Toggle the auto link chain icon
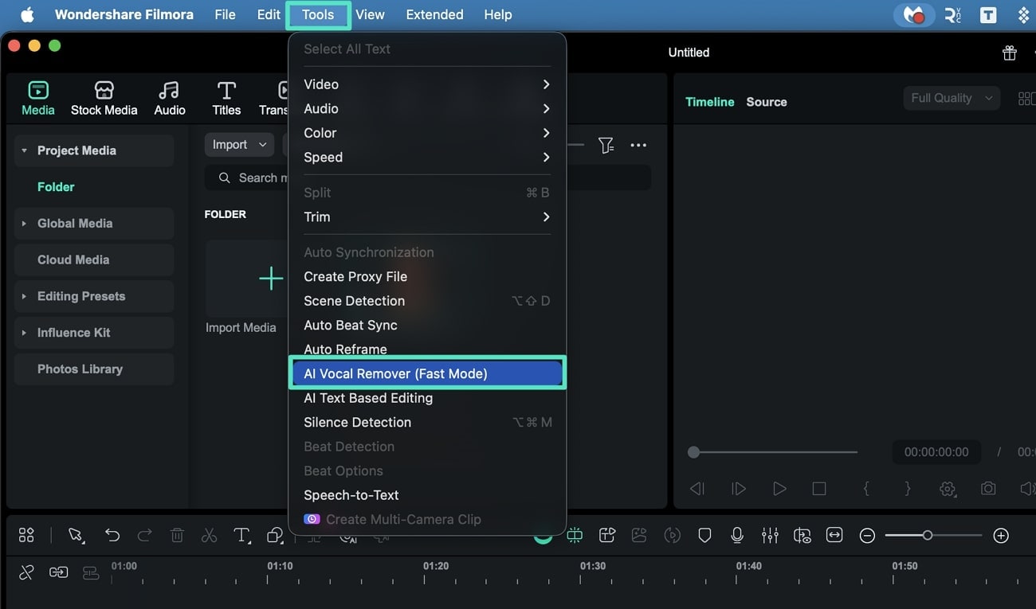This screenshot has width=1036, height=609. (58, 572)
